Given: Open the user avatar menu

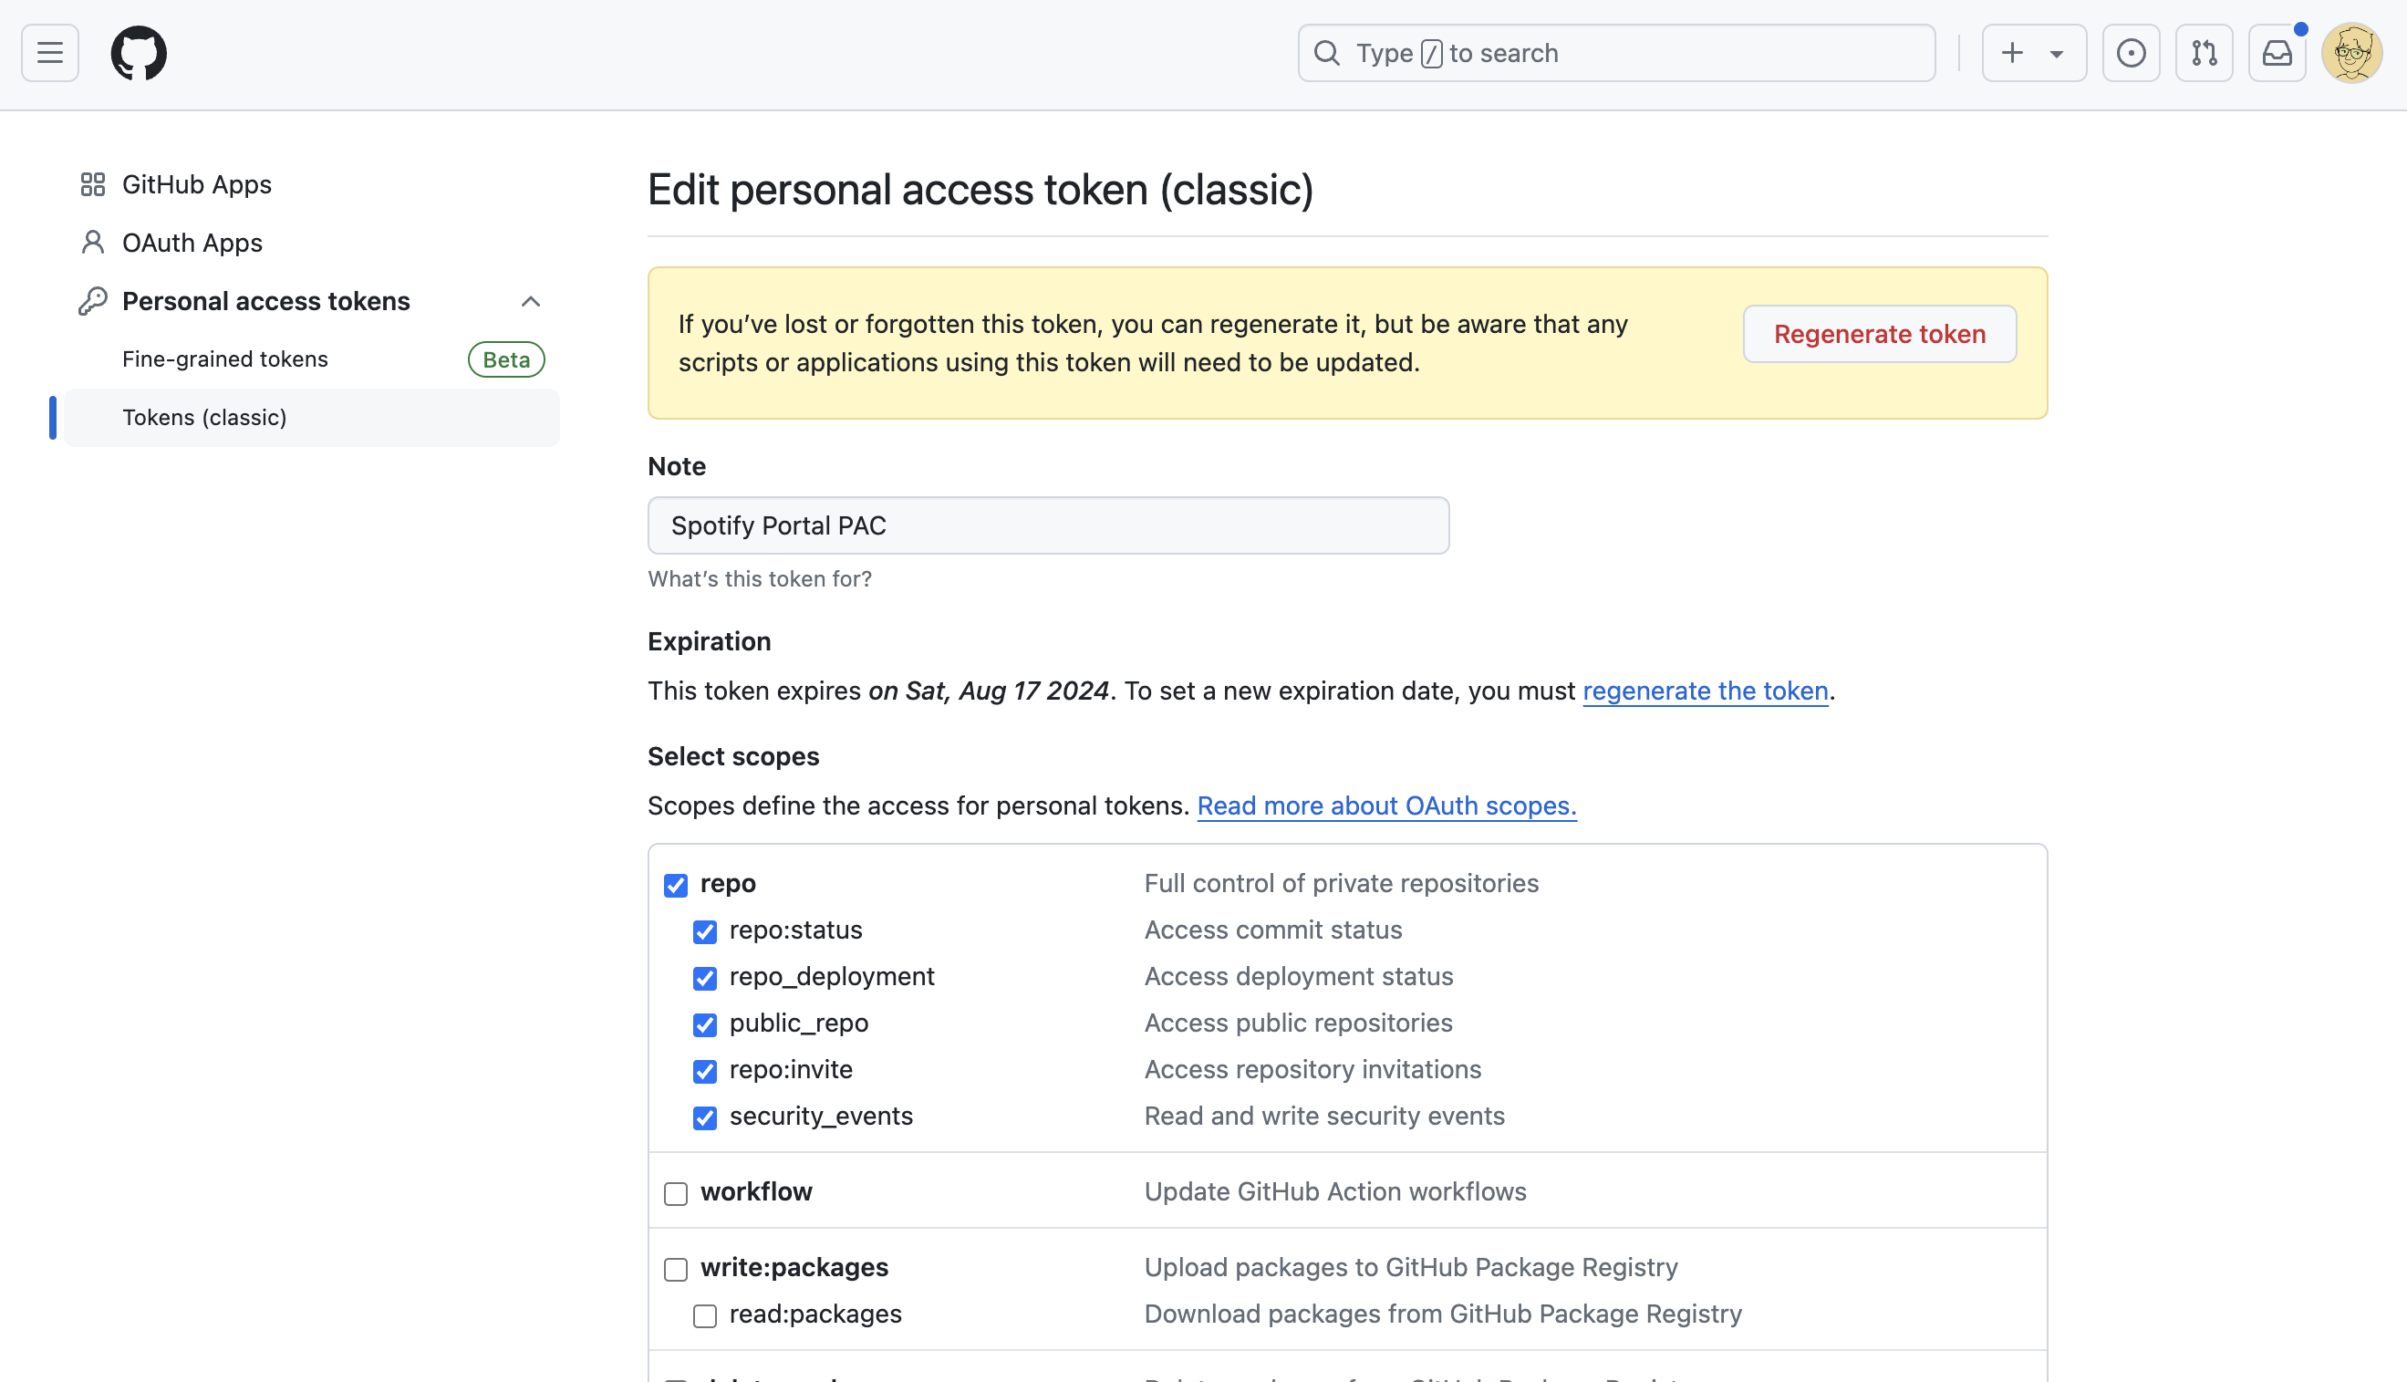Looking at the screenshot, I should (2352, 53).
